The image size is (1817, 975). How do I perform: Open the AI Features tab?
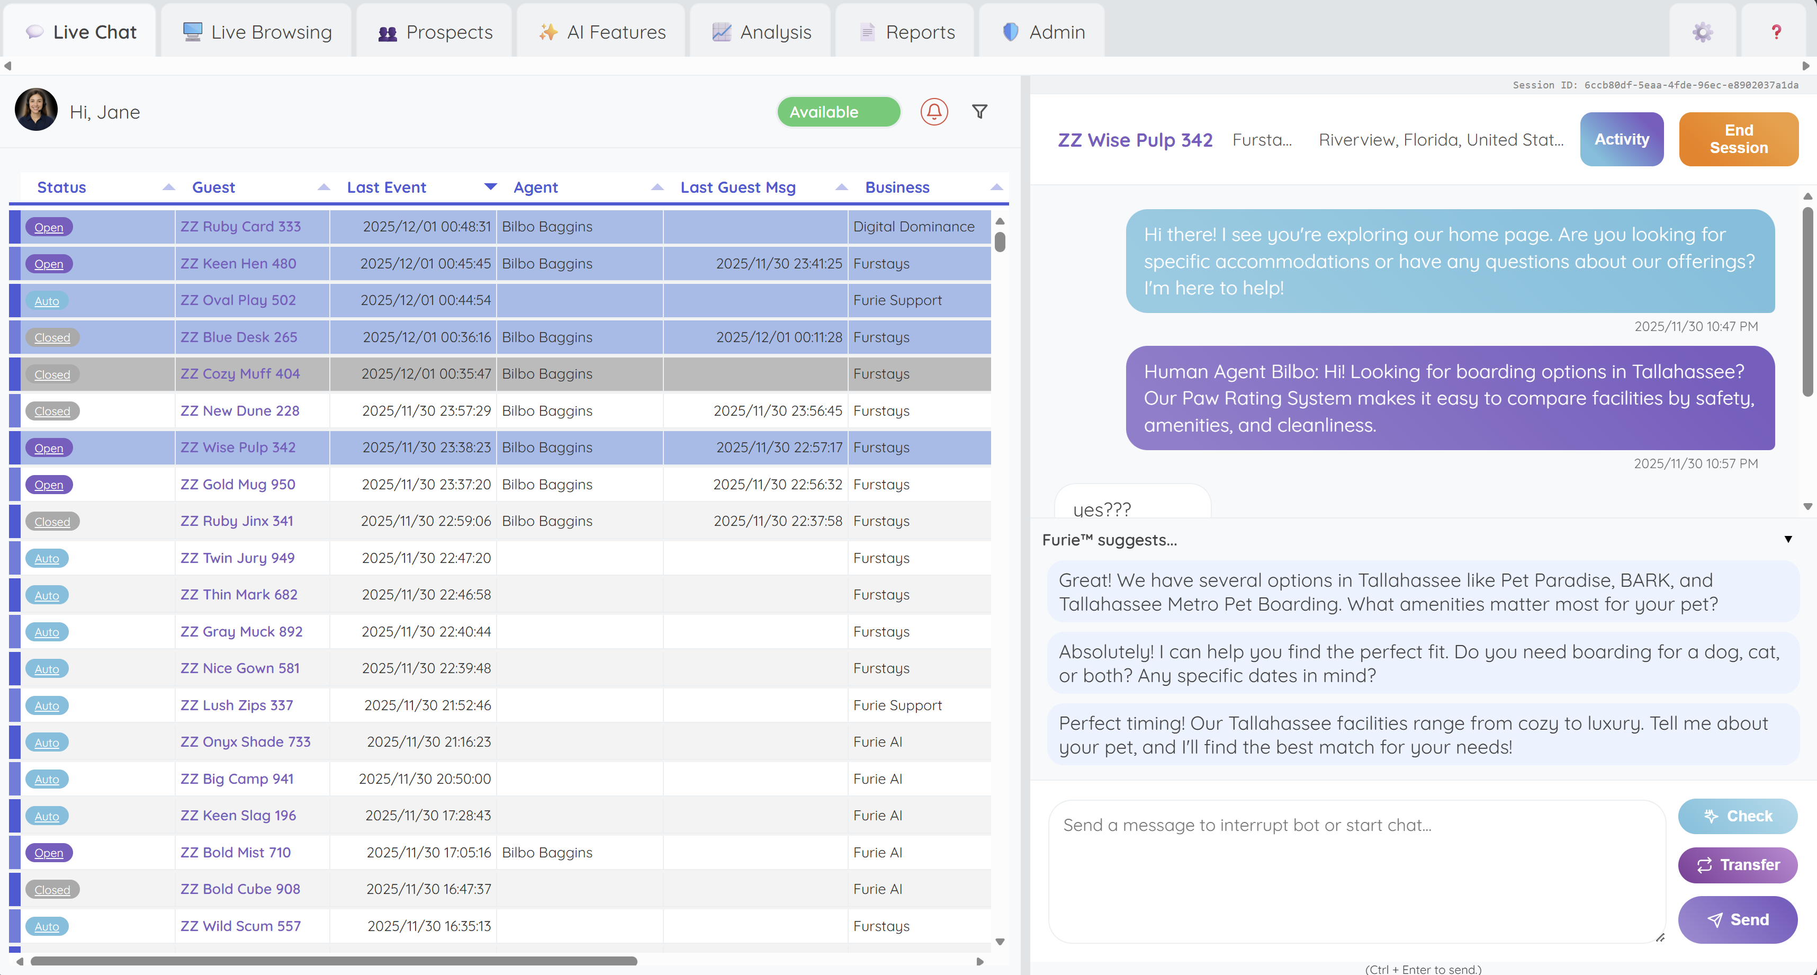click(601, 32)
